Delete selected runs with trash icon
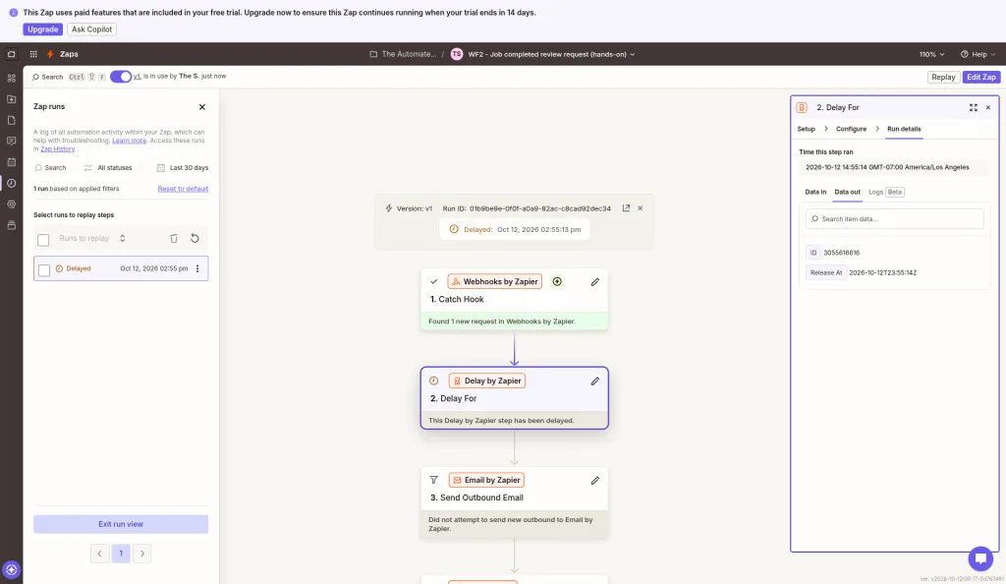The width and height of the screenshot is (1006, 584). (173, 238)
